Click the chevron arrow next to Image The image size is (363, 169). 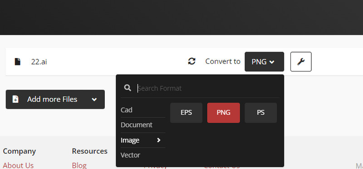(158, 140)
